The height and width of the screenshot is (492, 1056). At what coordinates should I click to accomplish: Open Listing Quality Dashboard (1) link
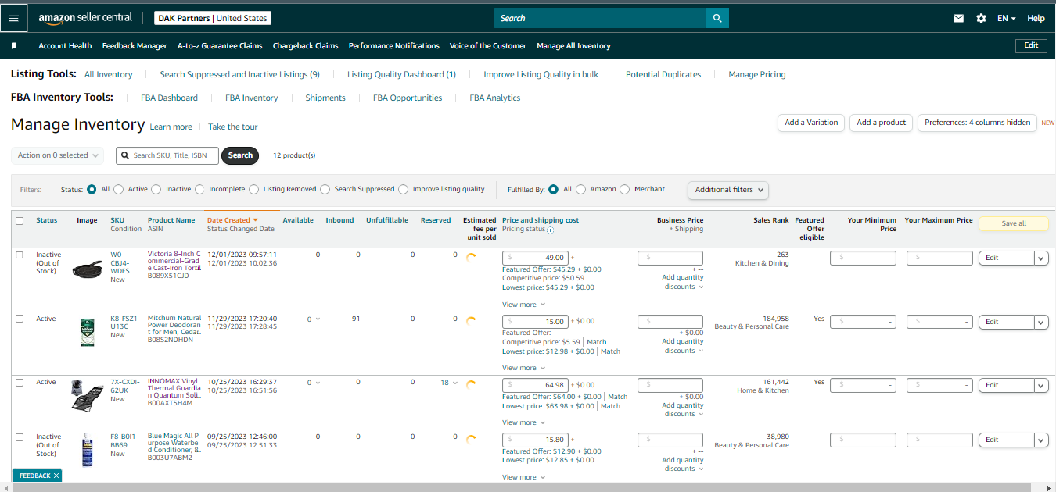point(401,75)
